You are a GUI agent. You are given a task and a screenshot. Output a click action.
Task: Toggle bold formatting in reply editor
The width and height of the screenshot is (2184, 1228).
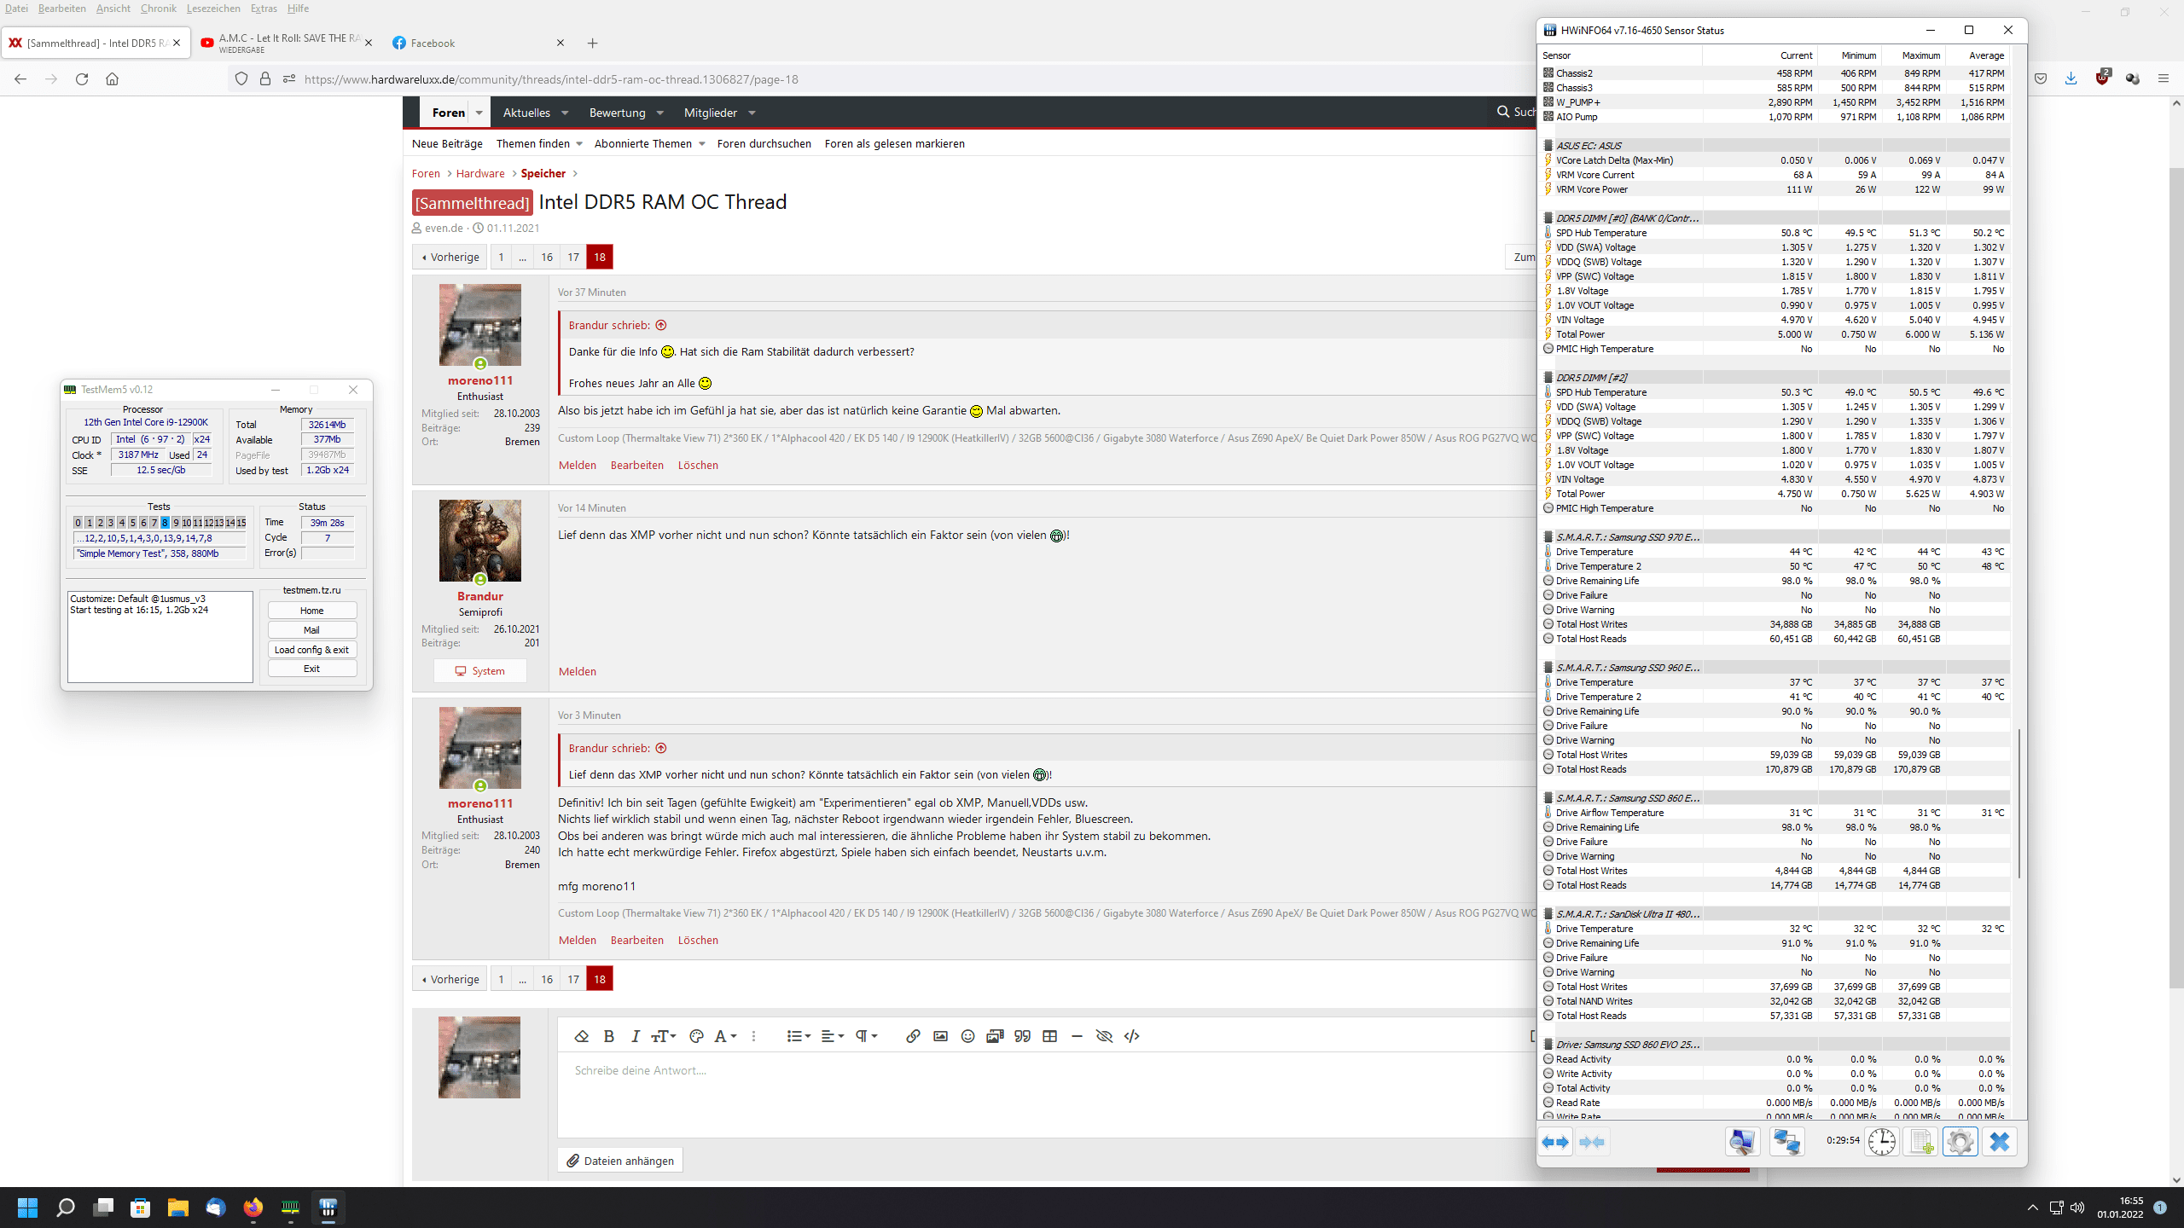pyautogui.click(x=609, y=1036)
